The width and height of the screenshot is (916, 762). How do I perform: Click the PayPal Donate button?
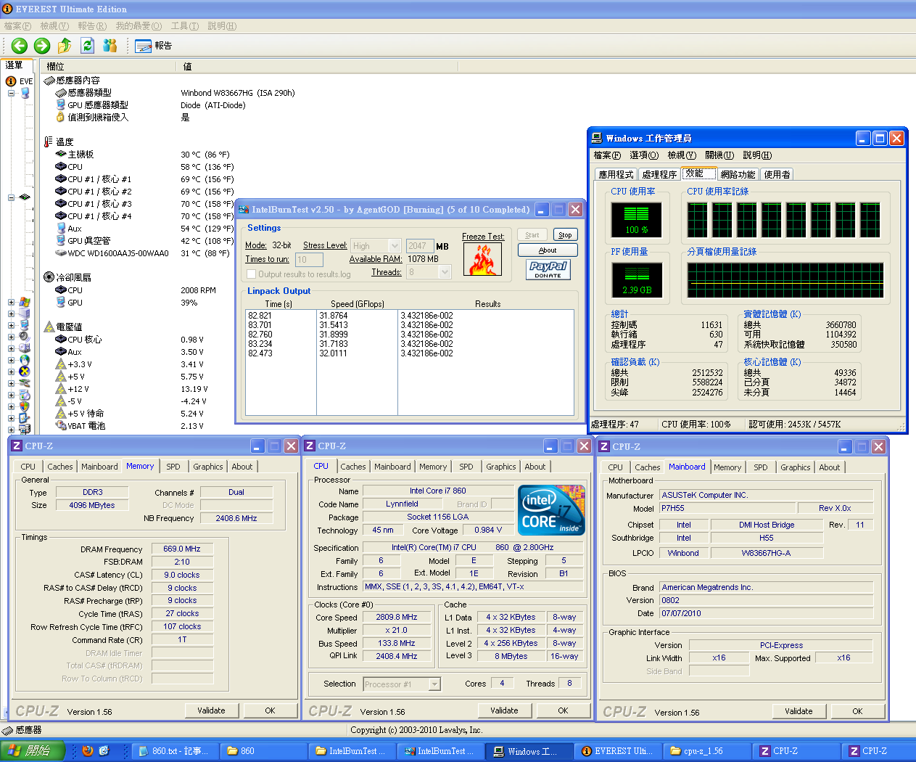click(x=548, y=269)
